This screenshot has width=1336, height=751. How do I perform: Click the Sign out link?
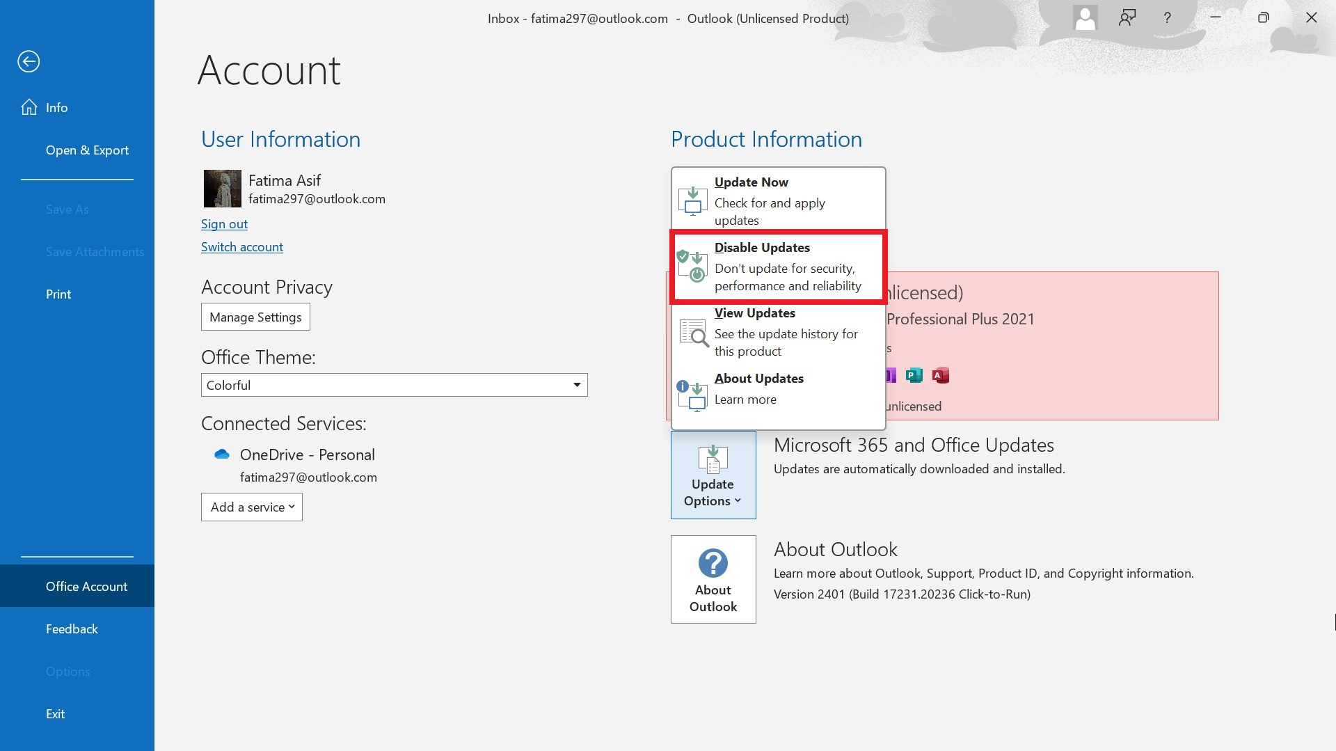(x=224, y=224)
